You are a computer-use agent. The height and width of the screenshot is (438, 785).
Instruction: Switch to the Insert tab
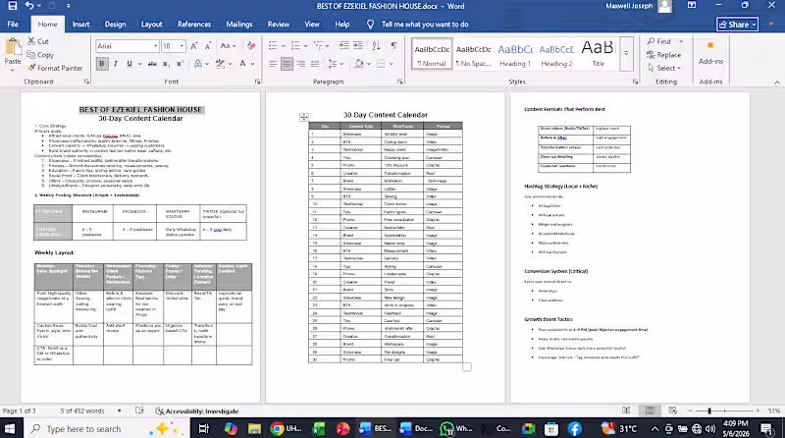[80, 24]
